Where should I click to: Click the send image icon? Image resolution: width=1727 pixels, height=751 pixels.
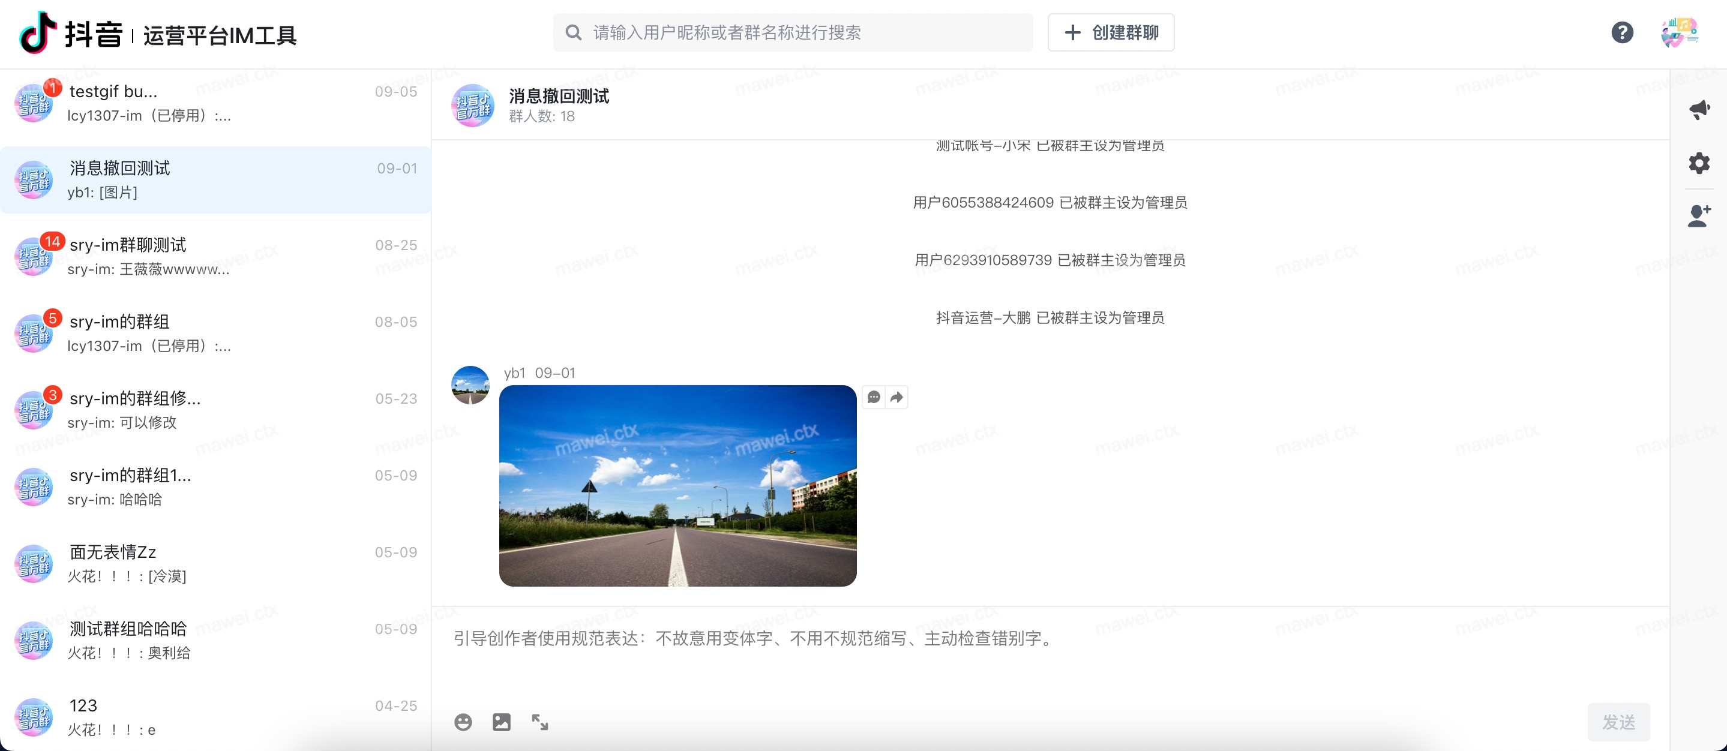pos(501,722)
